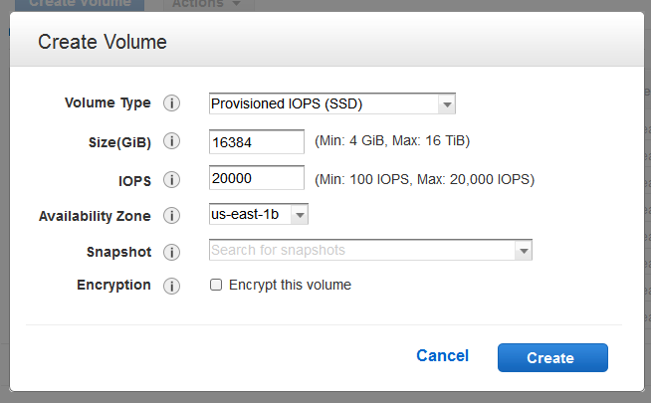Click the Size field showing 16384
The width and height of the screenshot is (651, 403).
(x=257, y=142)
